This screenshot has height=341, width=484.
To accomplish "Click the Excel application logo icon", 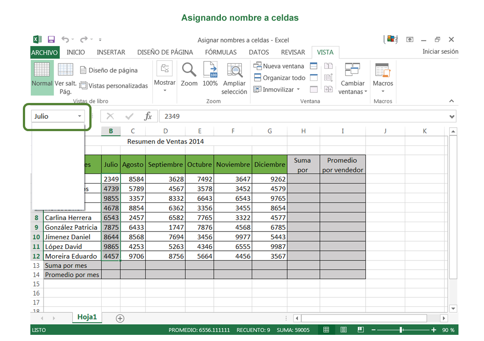I will click(37, 40).
